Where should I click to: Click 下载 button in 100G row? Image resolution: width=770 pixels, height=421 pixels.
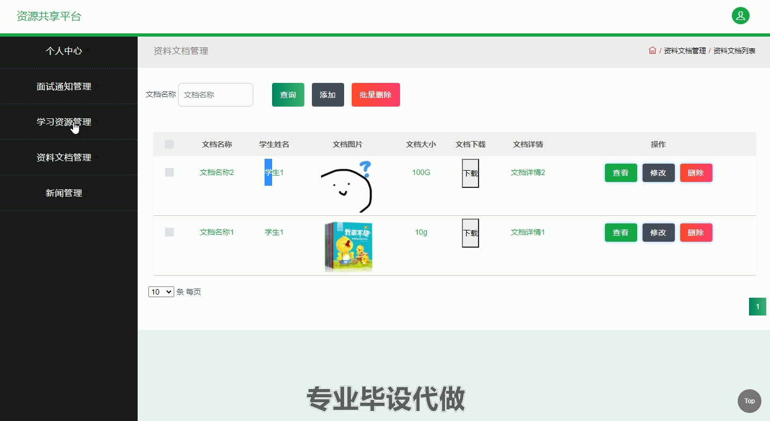470,173
